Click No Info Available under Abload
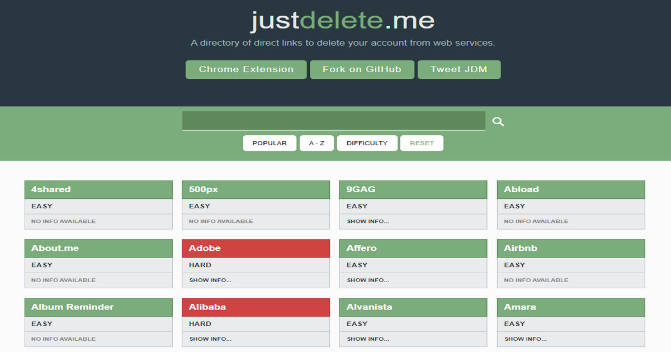Screen dimensions: 671x352 [x=536, y=221]
